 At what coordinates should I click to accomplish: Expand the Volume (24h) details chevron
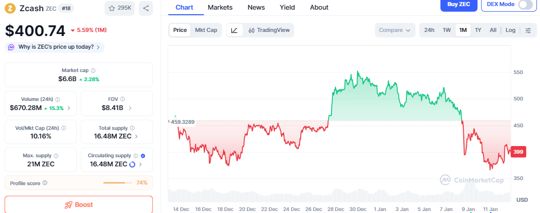coord(69,108)
